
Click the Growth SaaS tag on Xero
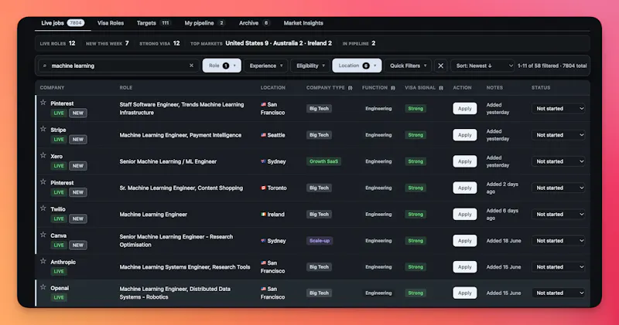(x=323, y=161)
